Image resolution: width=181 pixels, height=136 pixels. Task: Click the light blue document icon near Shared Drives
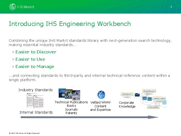point(164,102)
